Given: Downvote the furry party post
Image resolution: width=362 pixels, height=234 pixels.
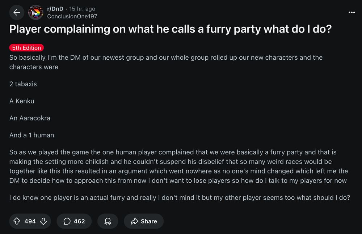Looking at the screenshot, I should (x=43, y=221).
